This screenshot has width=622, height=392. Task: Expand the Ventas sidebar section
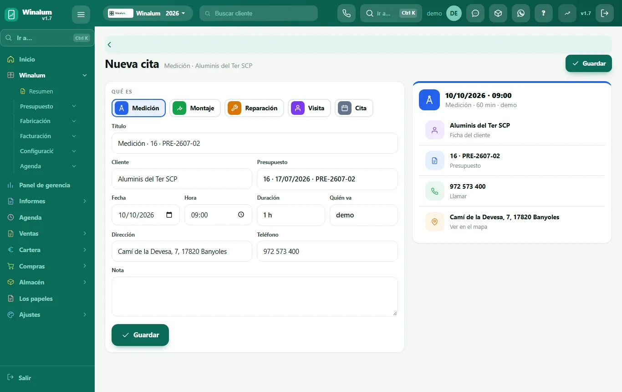tap(47, 233)
